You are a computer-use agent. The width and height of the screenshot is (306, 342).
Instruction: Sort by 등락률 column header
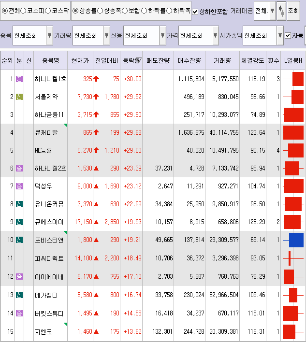tap(131, 61)
